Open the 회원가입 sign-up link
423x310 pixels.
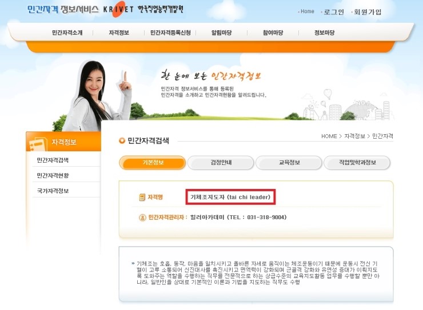368,12
